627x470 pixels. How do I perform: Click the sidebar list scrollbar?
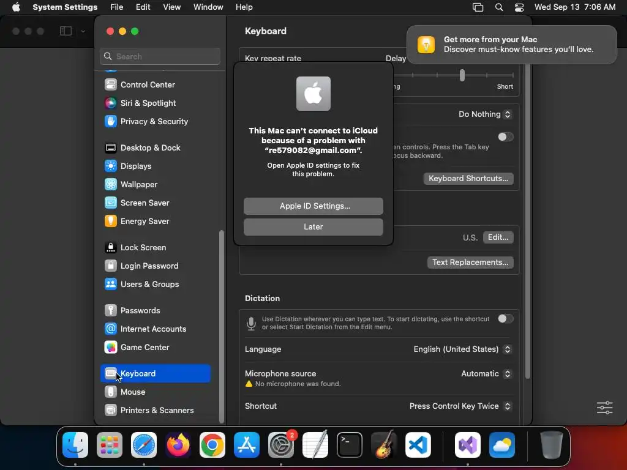[x=222, y=326]
